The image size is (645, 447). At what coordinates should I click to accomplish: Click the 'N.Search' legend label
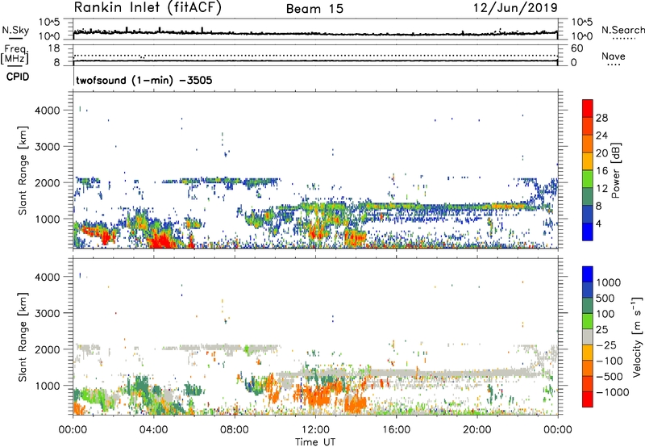[623, 30]
